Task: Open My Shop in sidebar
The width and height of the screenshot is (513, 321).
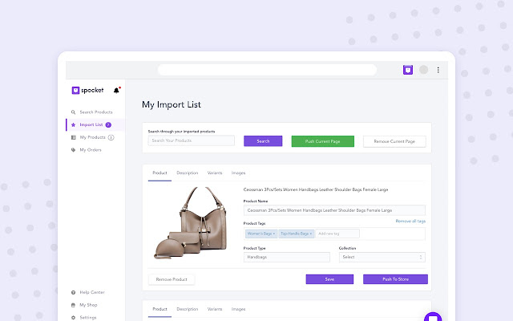Action: point(88,305)
